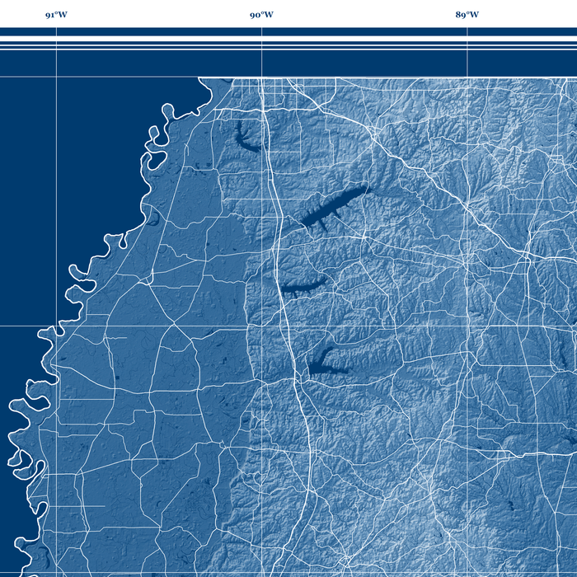Click where the 89°W meridian crosses the middle latitude line
This screenshot has height=577, width=577.
point(467,326)
